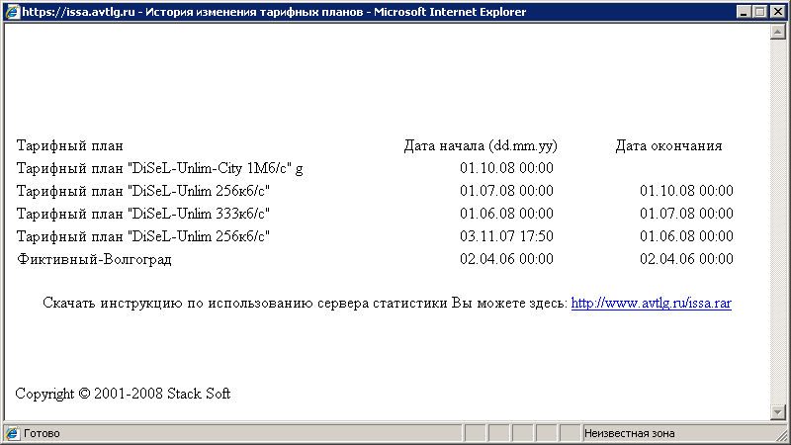Image resolution: width=791 pixels, height=445 pixels.
Task: Click the window resize grip corner
Action: [x=781, y=435]
